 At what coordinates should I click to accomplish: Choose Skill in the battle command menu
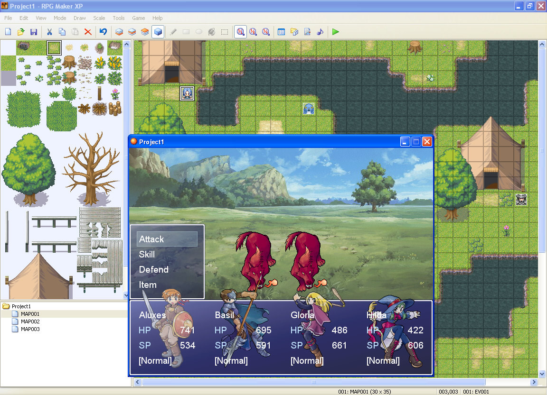click(147, 254)
